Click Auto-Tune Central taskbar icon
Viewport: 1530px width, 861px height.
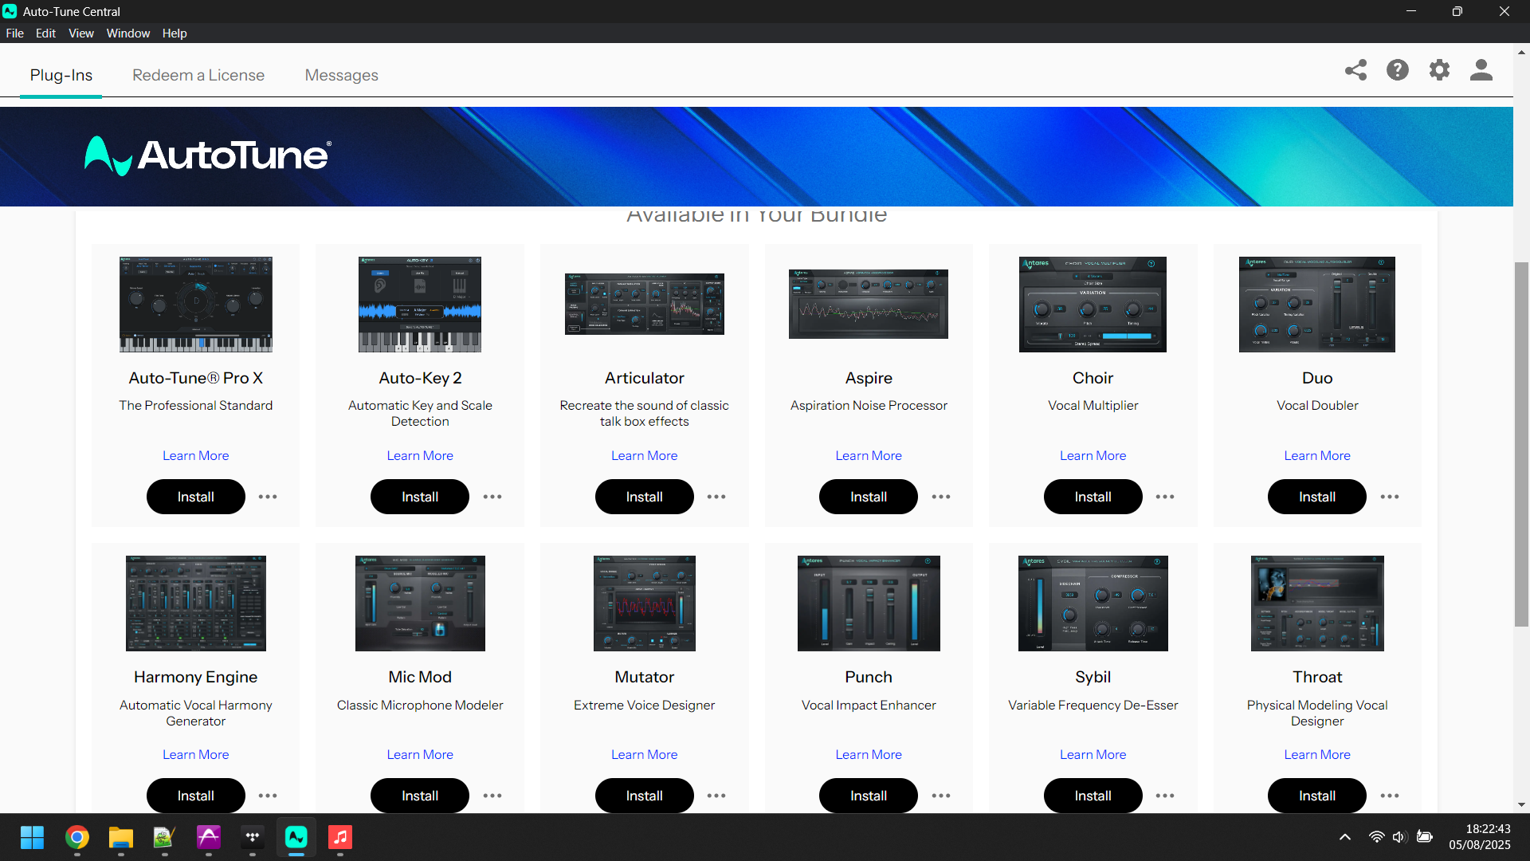(296, 837)
